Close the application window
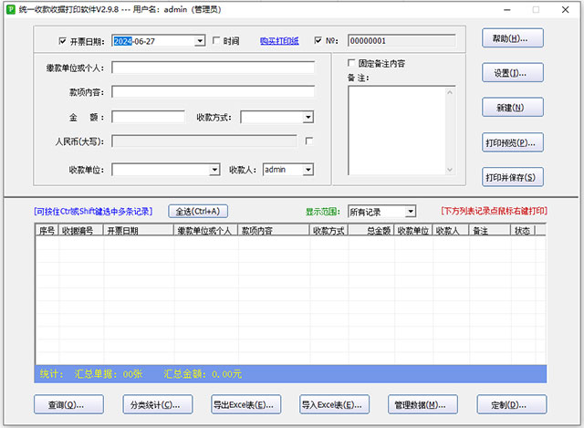584x428 pixels. tap(566, 10)
